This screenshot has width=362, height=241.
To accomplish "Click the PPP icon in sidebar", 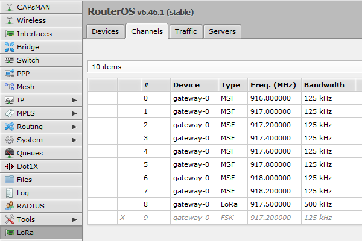I will 10,74.
